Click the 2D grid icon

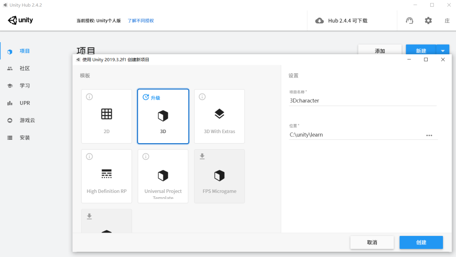click(x=106, y=114)
